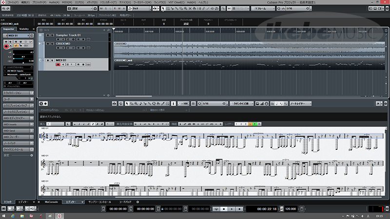Click the MIDI 01 track name button in Inspector
The height and width of the screenshot is (219, 390).
tap(15, 35)
